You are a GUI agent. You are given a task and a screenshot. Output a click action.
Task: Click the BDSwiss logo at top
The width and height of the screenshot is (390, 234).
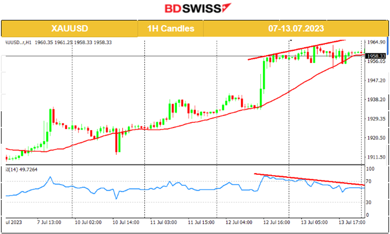click(x=195, y=9)
